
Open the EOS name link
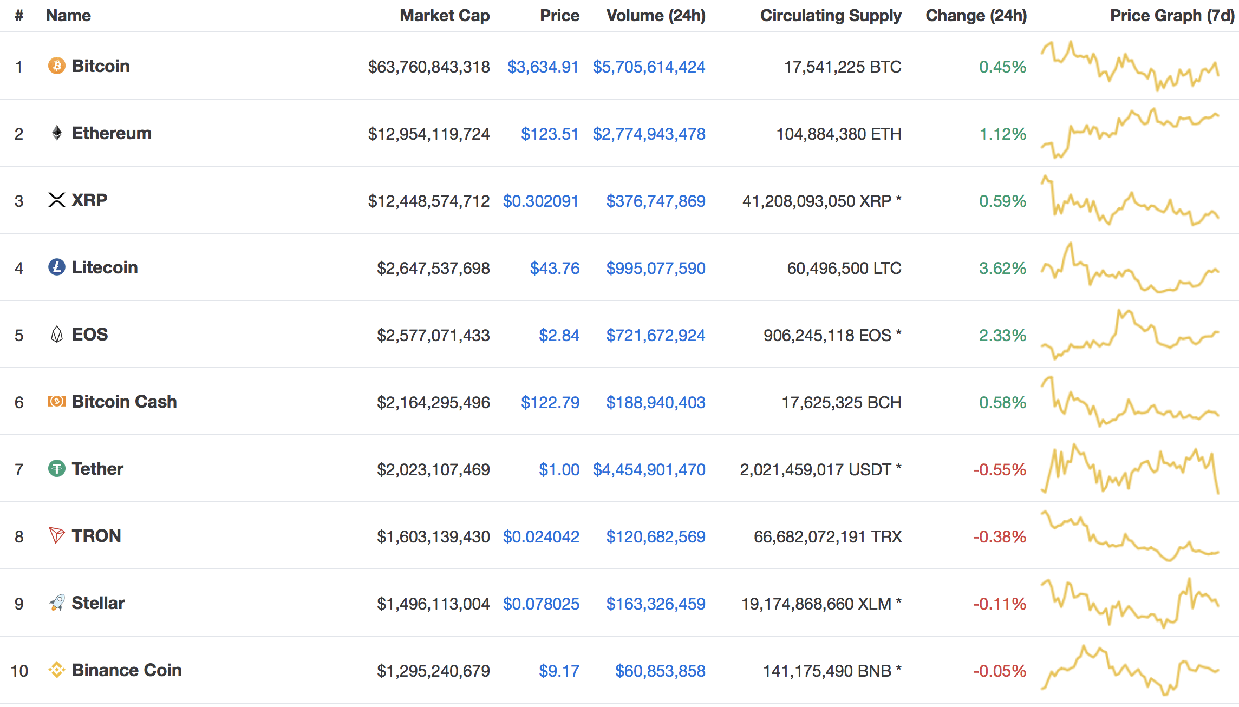90,335
